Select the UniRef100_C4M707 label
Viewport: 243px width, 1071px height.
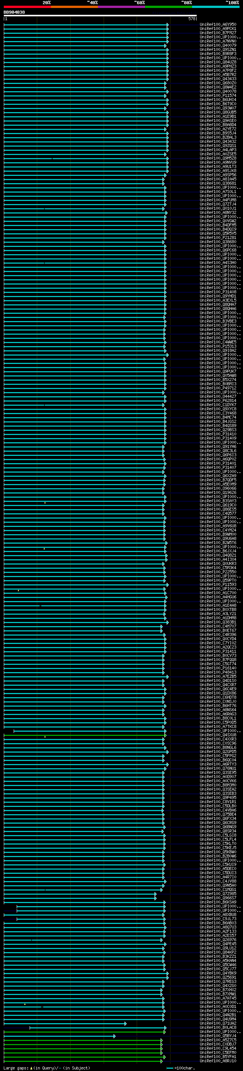(x=218, y=626)
